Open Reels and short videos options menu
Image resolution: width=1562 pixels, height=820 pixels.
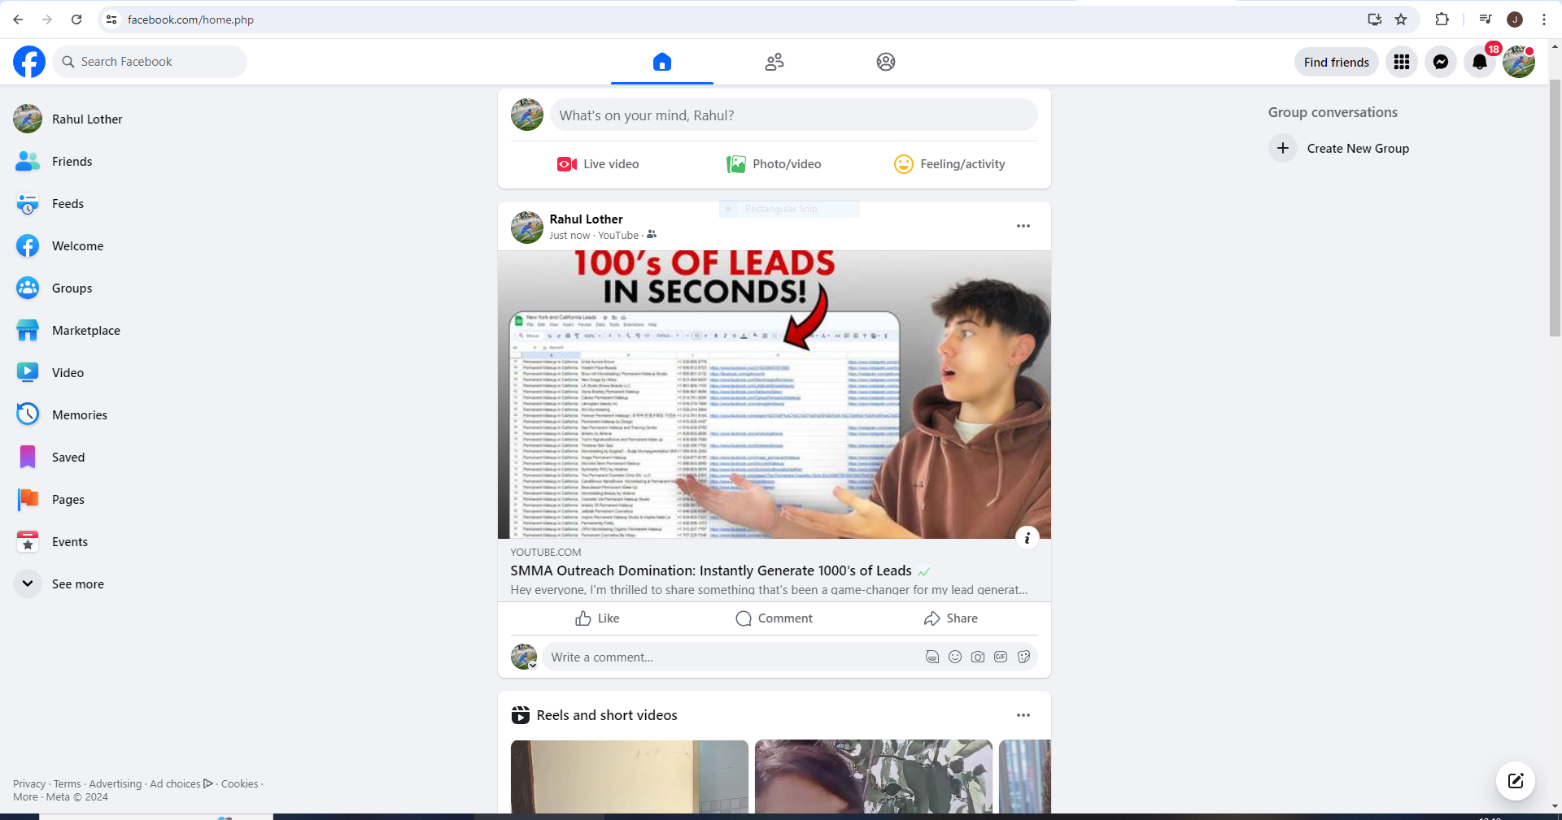click(1023, 715)
